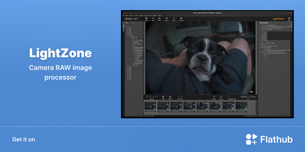Click the Edit pencil toolbar icon
This screenshot has width=305, height=152.
click(153, 18)
